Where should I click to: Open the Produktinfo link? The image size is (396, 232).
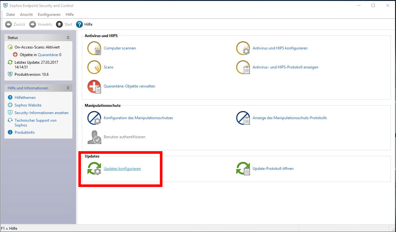coord(24,132)
